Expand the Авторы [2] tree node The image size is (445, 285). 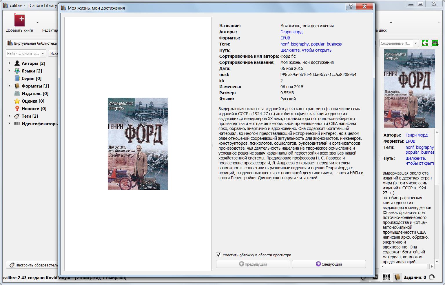coord(9,63)
